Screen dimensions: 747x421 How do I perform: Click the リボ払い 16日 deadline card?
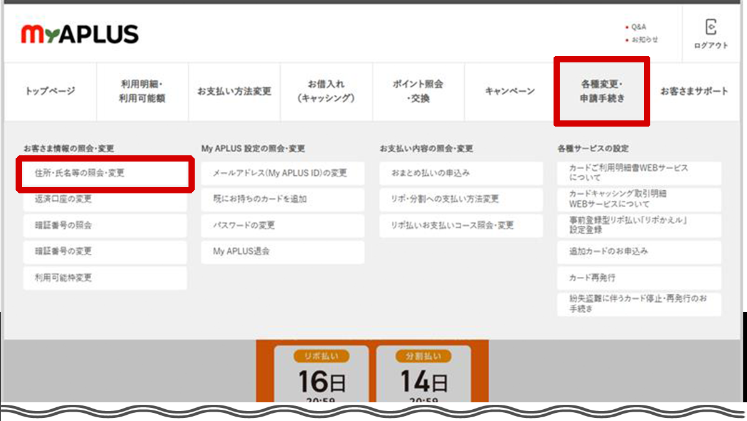[321, 374]
